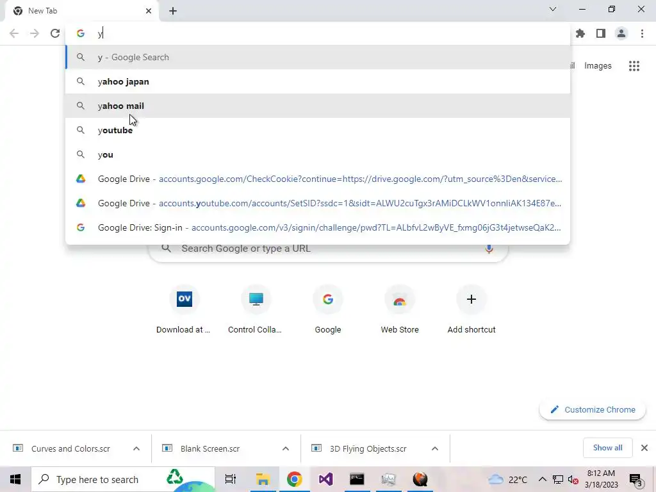Toggle the side panel icon

click(601, 33)
